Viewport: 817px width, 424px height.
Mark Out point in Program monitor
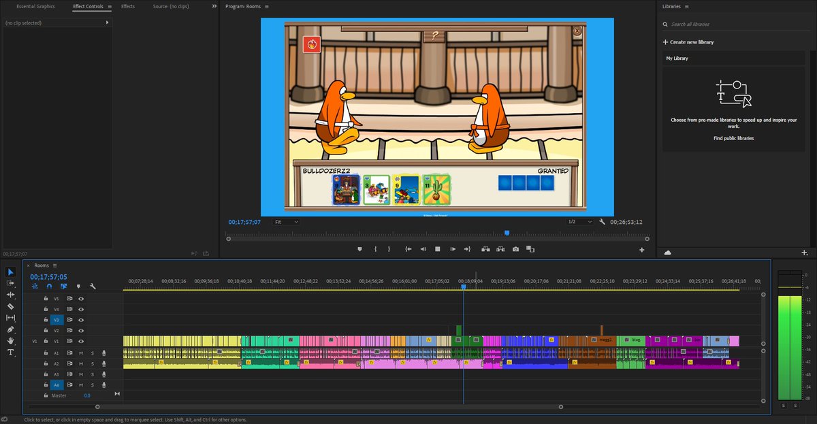coord(389,249)
